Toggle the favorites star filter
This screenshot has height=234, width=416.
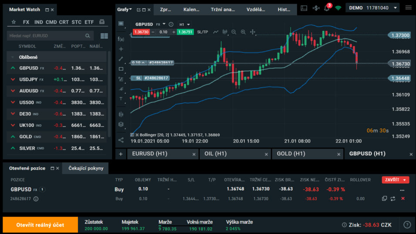coord(13,22)
